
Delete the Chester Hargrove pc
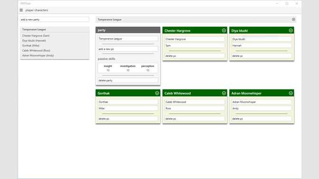[x=195, y=56]
